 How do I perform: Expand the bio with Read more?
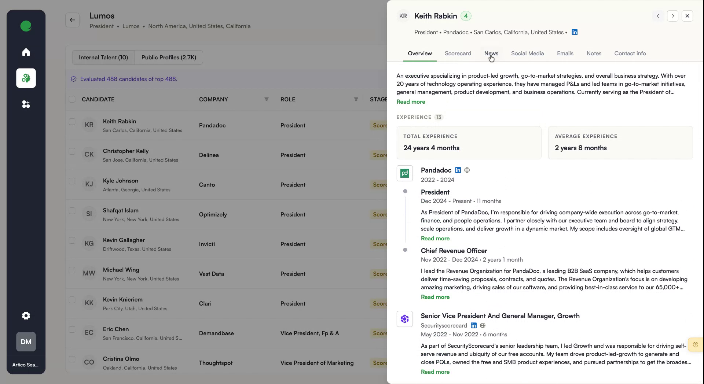tap(410, 102)
